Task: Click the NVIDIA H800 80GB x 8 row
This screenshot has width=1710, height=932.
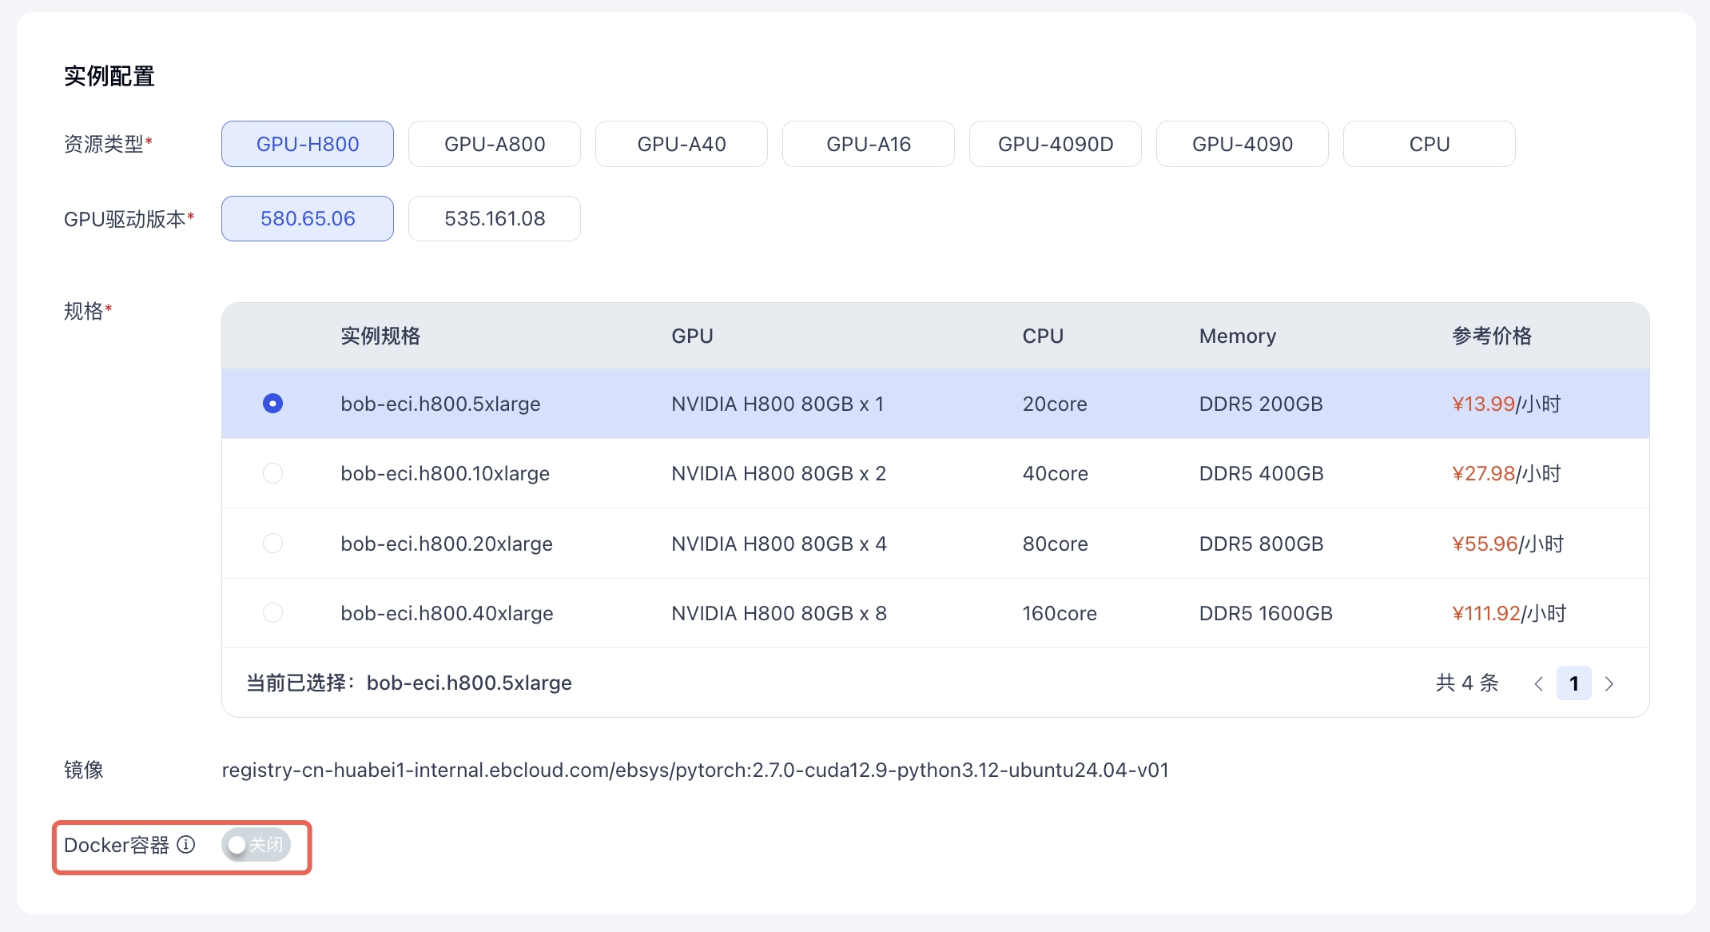Action: tap(779, 613)
